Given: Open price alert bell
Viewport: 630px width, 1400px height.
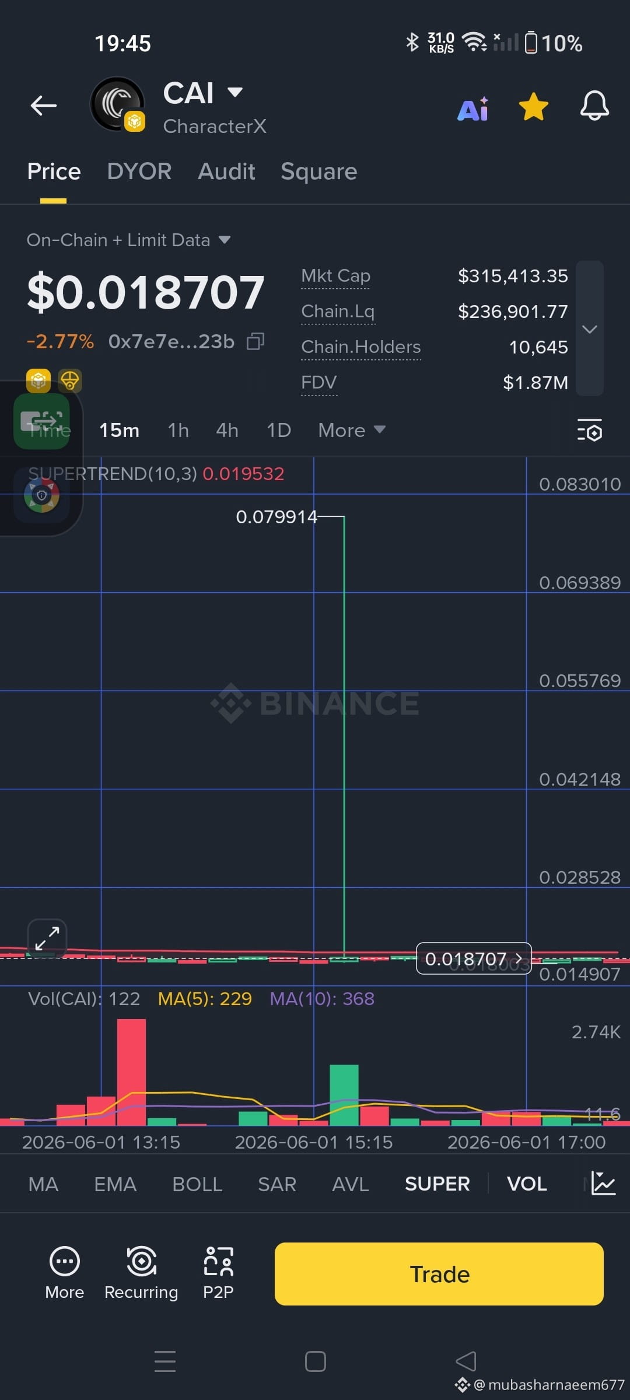Looking at the screenshot, I should pyautogui.click(x=594, y=106).
